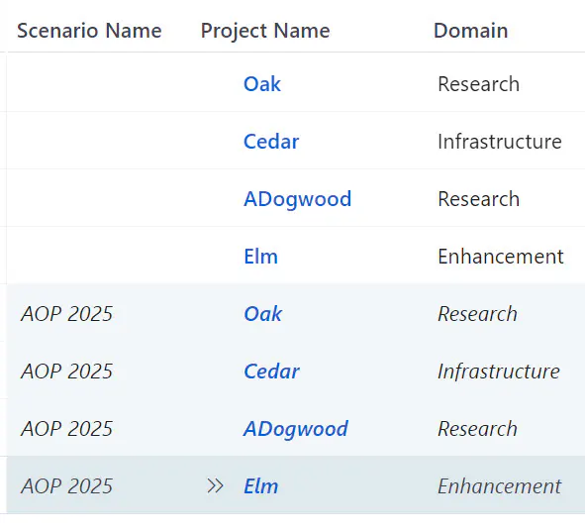Sort by the Project Name column header
The width and height of the screenshot is (585, 532).
[265, 31]
